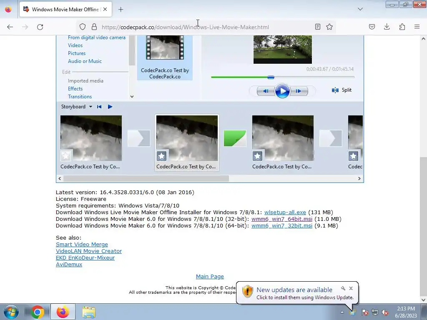The width and height of the screenshot is (427, 320).
Task: Click the storyboard right scroll arrow
Action: [359, 178]
